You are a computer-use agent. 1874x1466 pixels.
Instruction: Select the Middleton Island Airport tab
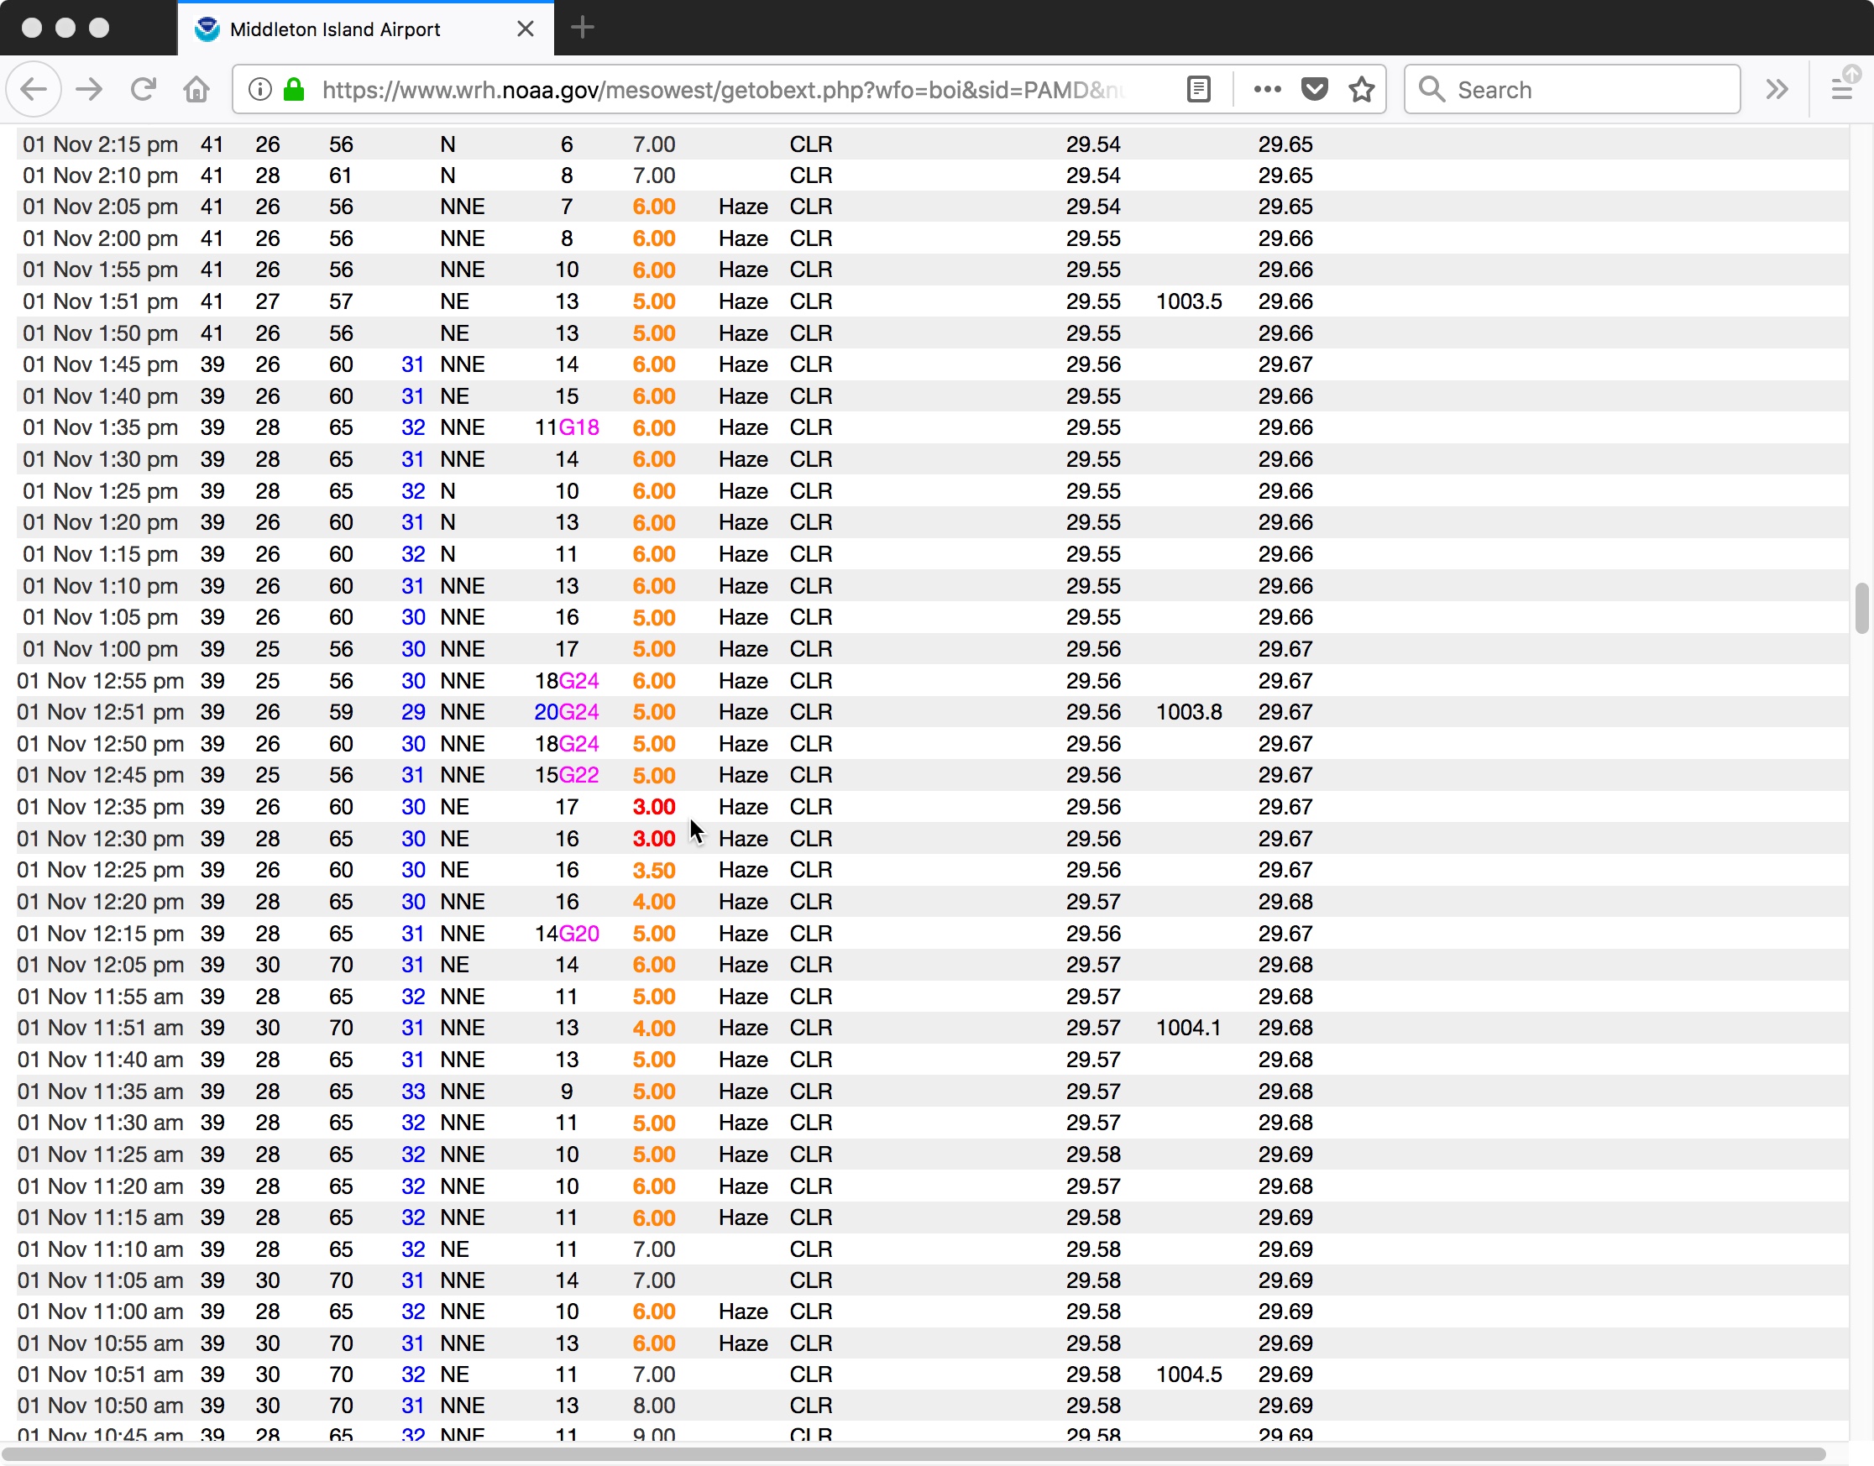(335, 29)
